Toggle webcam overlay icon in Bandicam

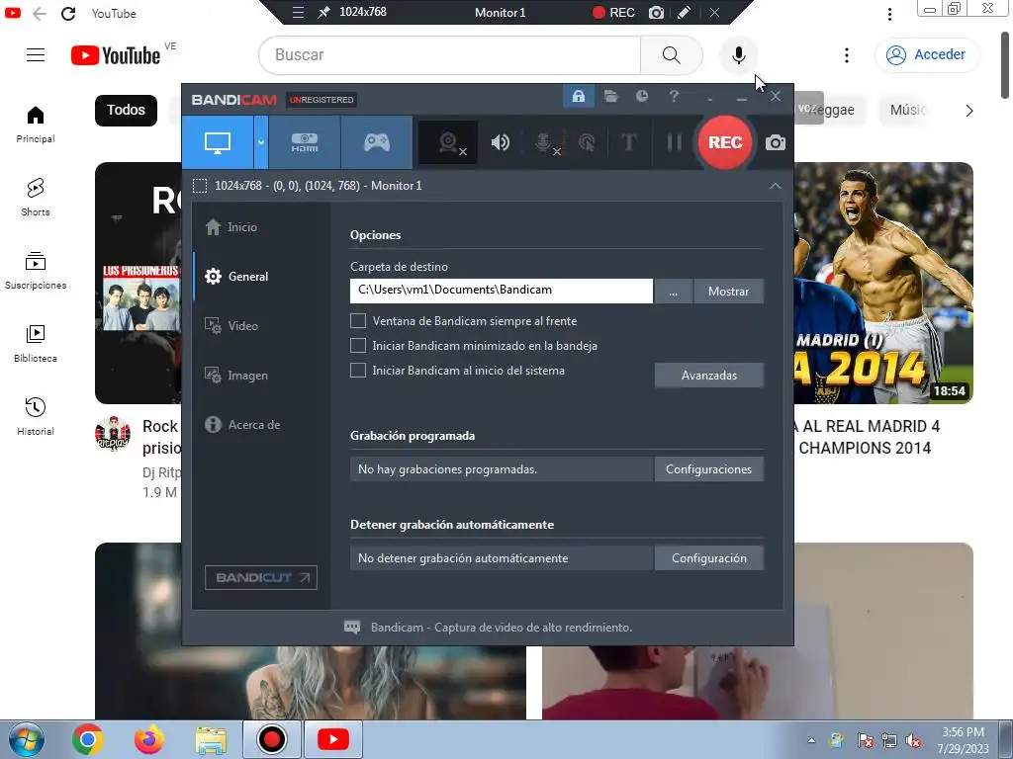tap(448, 142)
